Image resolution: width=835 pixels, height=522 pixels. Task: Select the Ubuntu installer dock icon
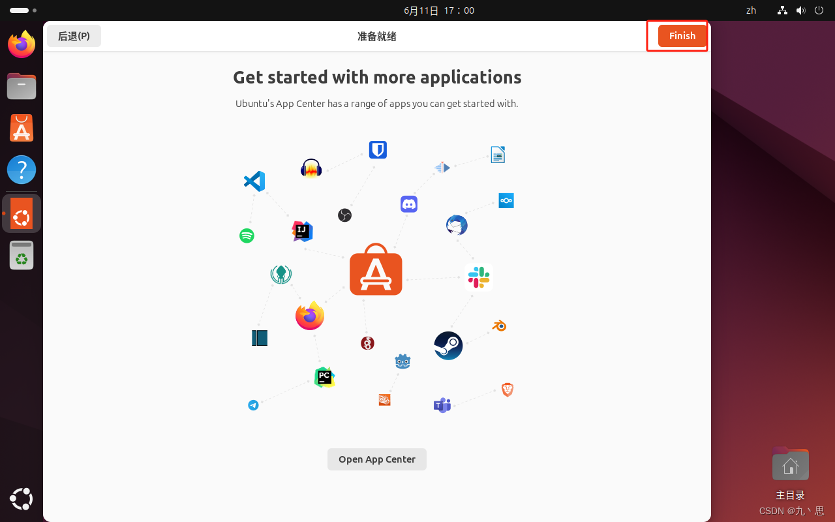pos(22,213)
